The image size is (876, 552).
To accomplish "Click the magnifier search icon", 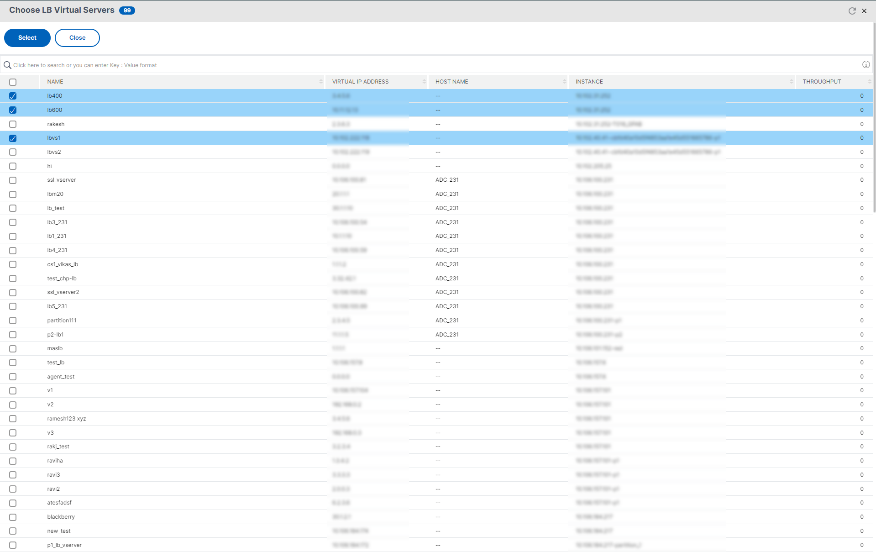I will (7, 65).
